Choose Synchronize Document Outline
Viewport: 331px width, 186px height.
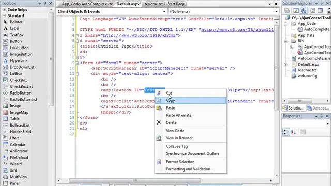point(191,154)
